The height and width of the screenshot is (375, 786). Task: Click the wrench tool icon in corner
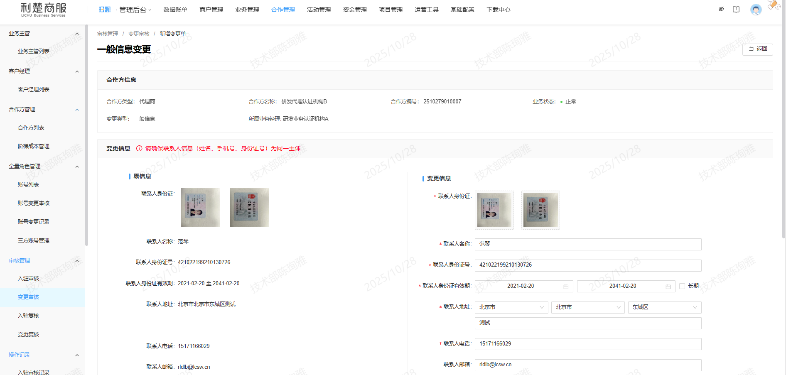click(773, 5)
